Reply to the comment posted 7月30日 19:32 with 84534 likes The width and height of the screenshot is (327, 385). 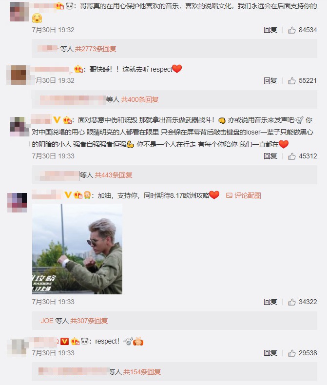point(270,30)
